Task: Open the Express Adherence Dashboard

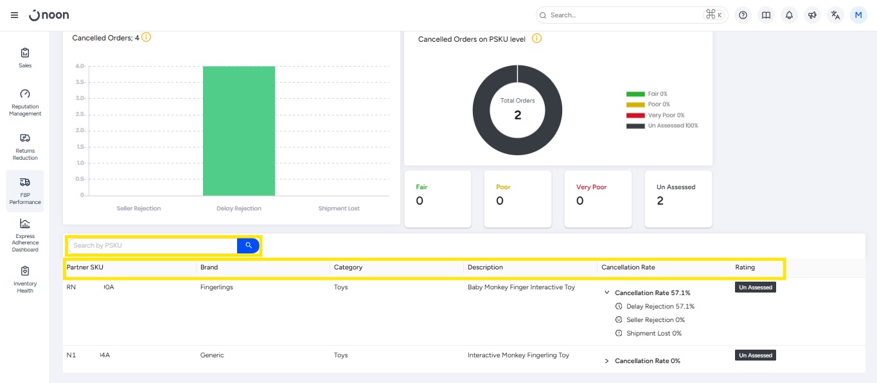Action: tap(25, 234)
